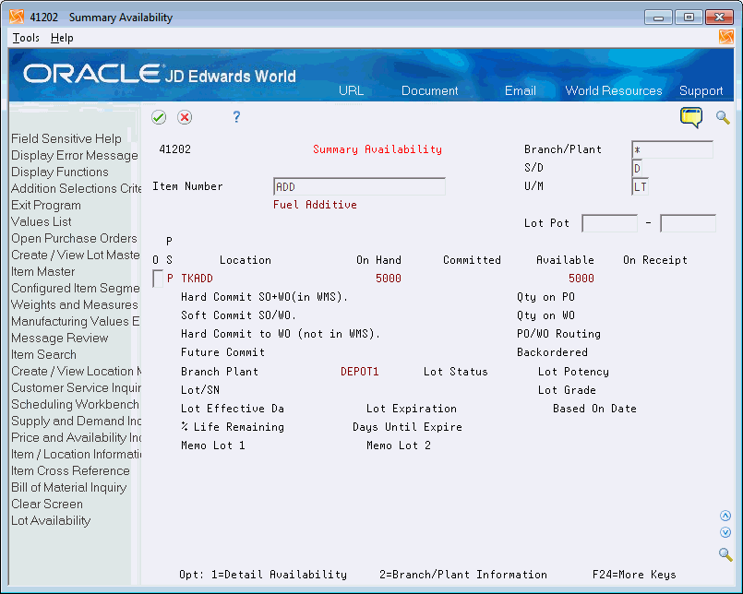
Task: Open the yellow message bubble icon
Action: (691, 117)
